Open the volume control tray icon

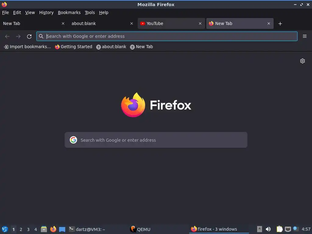point(268,229)
